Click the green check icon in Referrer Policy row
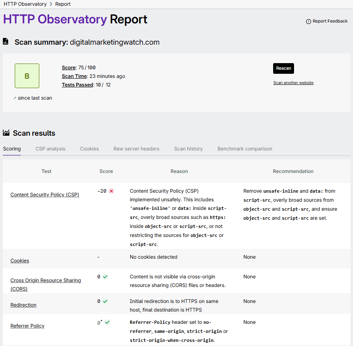 point(107,322)
